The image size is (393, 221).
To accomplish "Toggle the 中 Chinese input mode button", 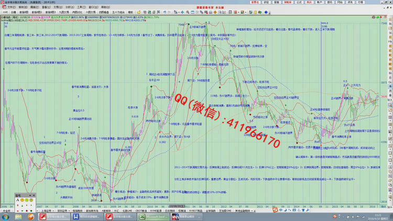I will [x=281, y=210].
